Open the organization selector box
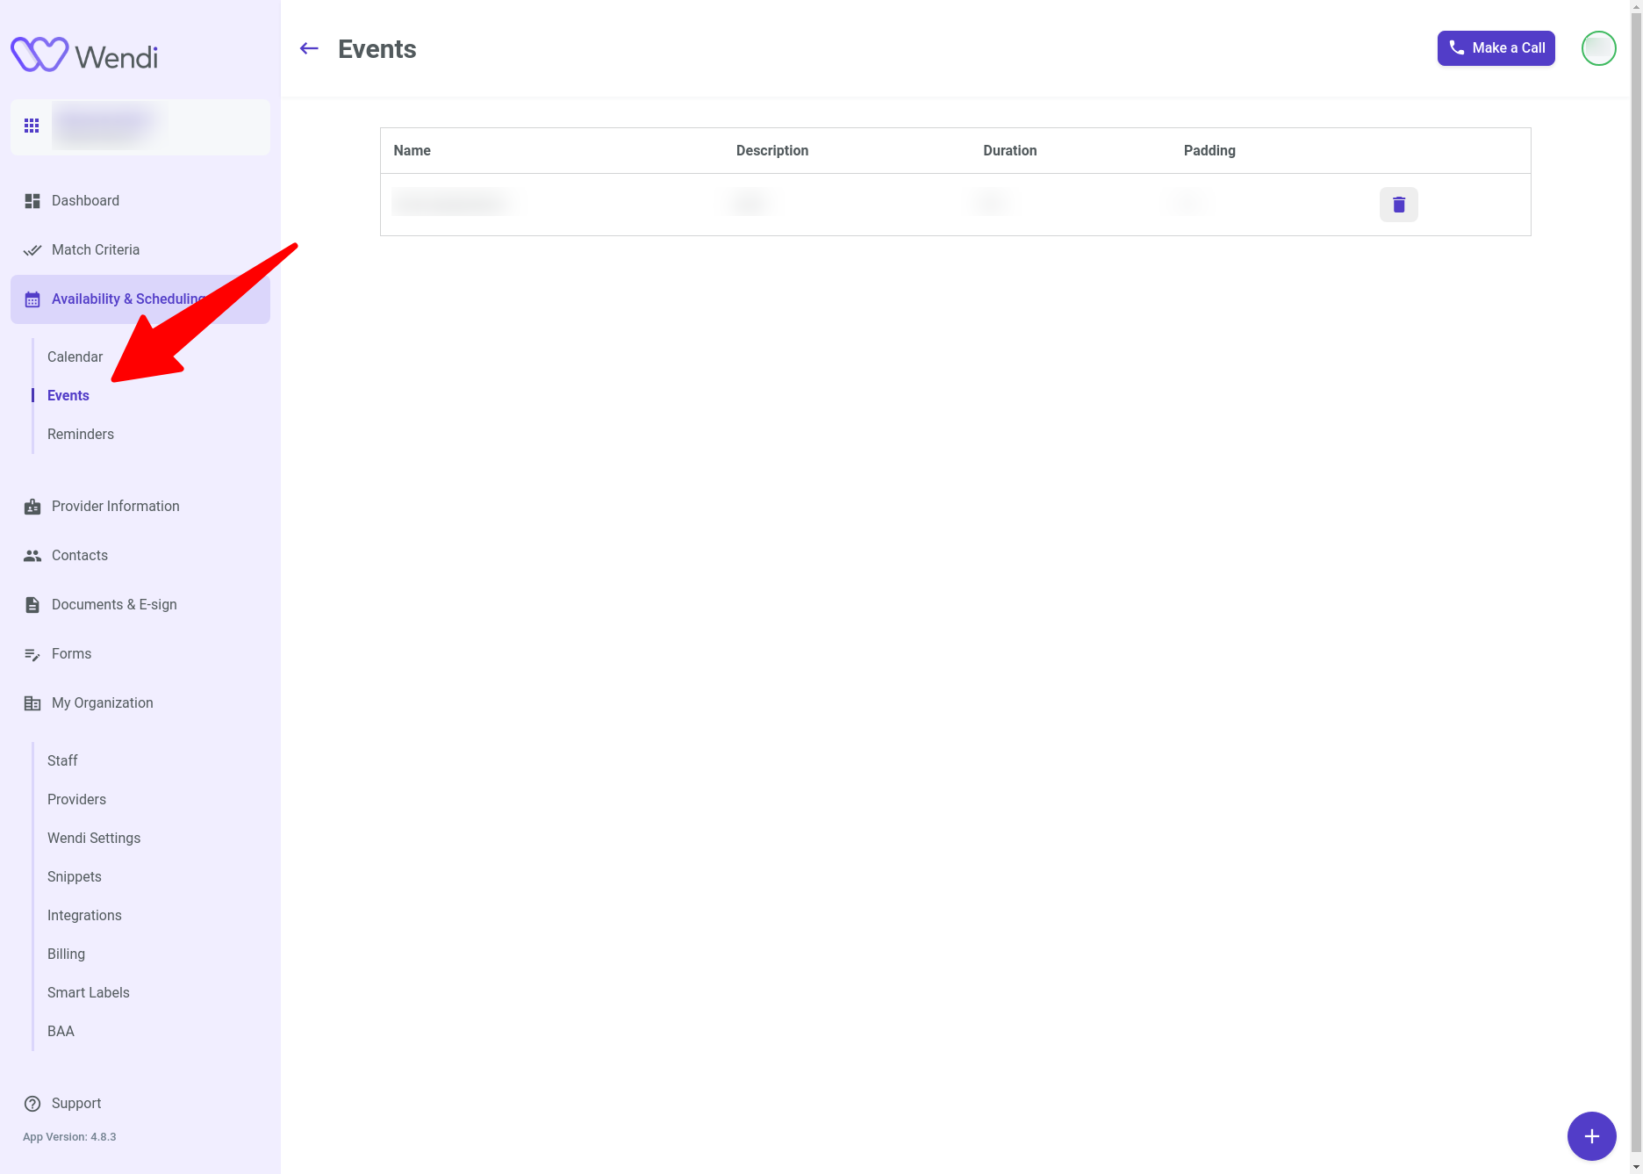The height and width of the screenshot is (1174, 1643). tap(140, 127)
